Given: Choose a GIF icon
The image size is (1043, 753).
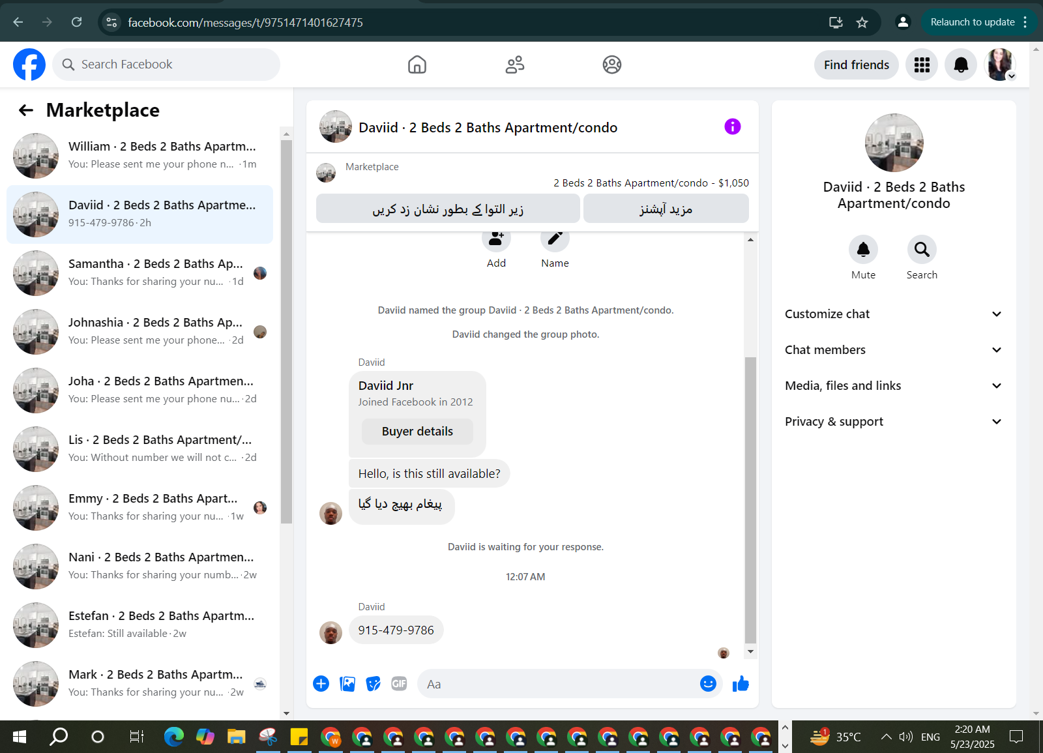Looking at the screenshot, I should (399, 683).
